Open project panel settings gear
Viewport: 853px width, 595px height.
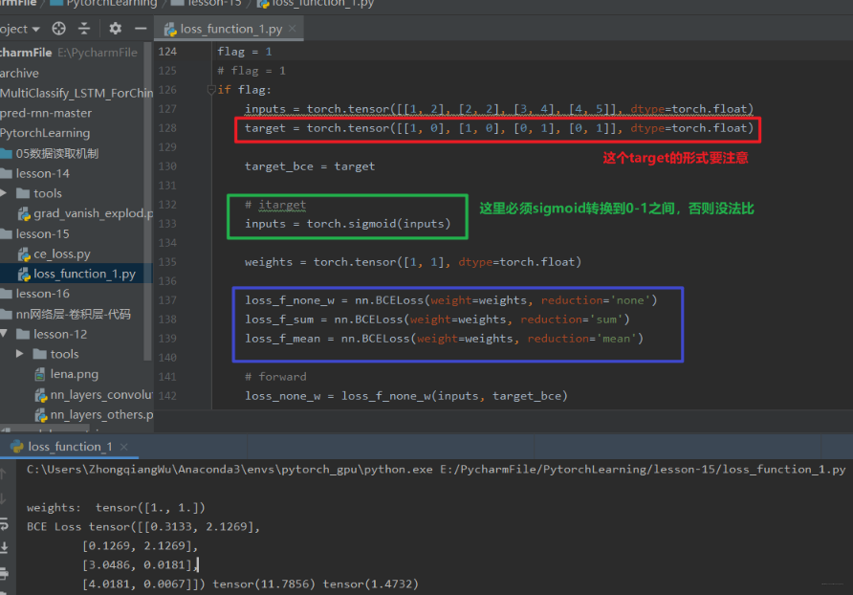click(x=115, y=29)
